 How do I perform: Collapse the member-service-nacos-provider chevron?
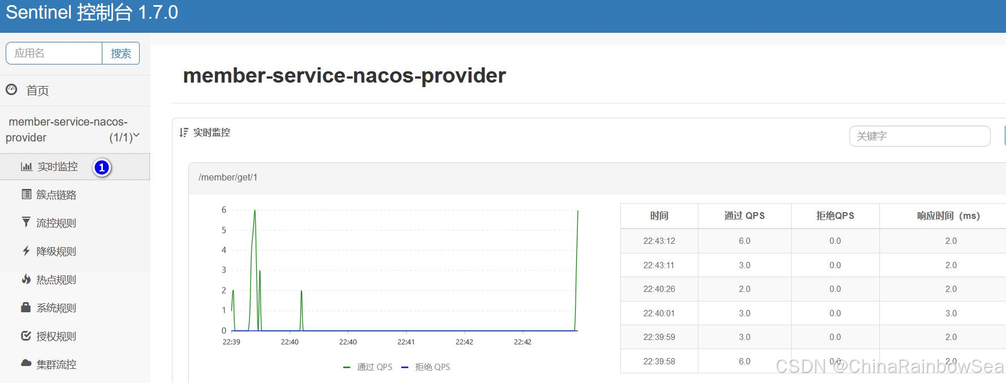[136, 135]
